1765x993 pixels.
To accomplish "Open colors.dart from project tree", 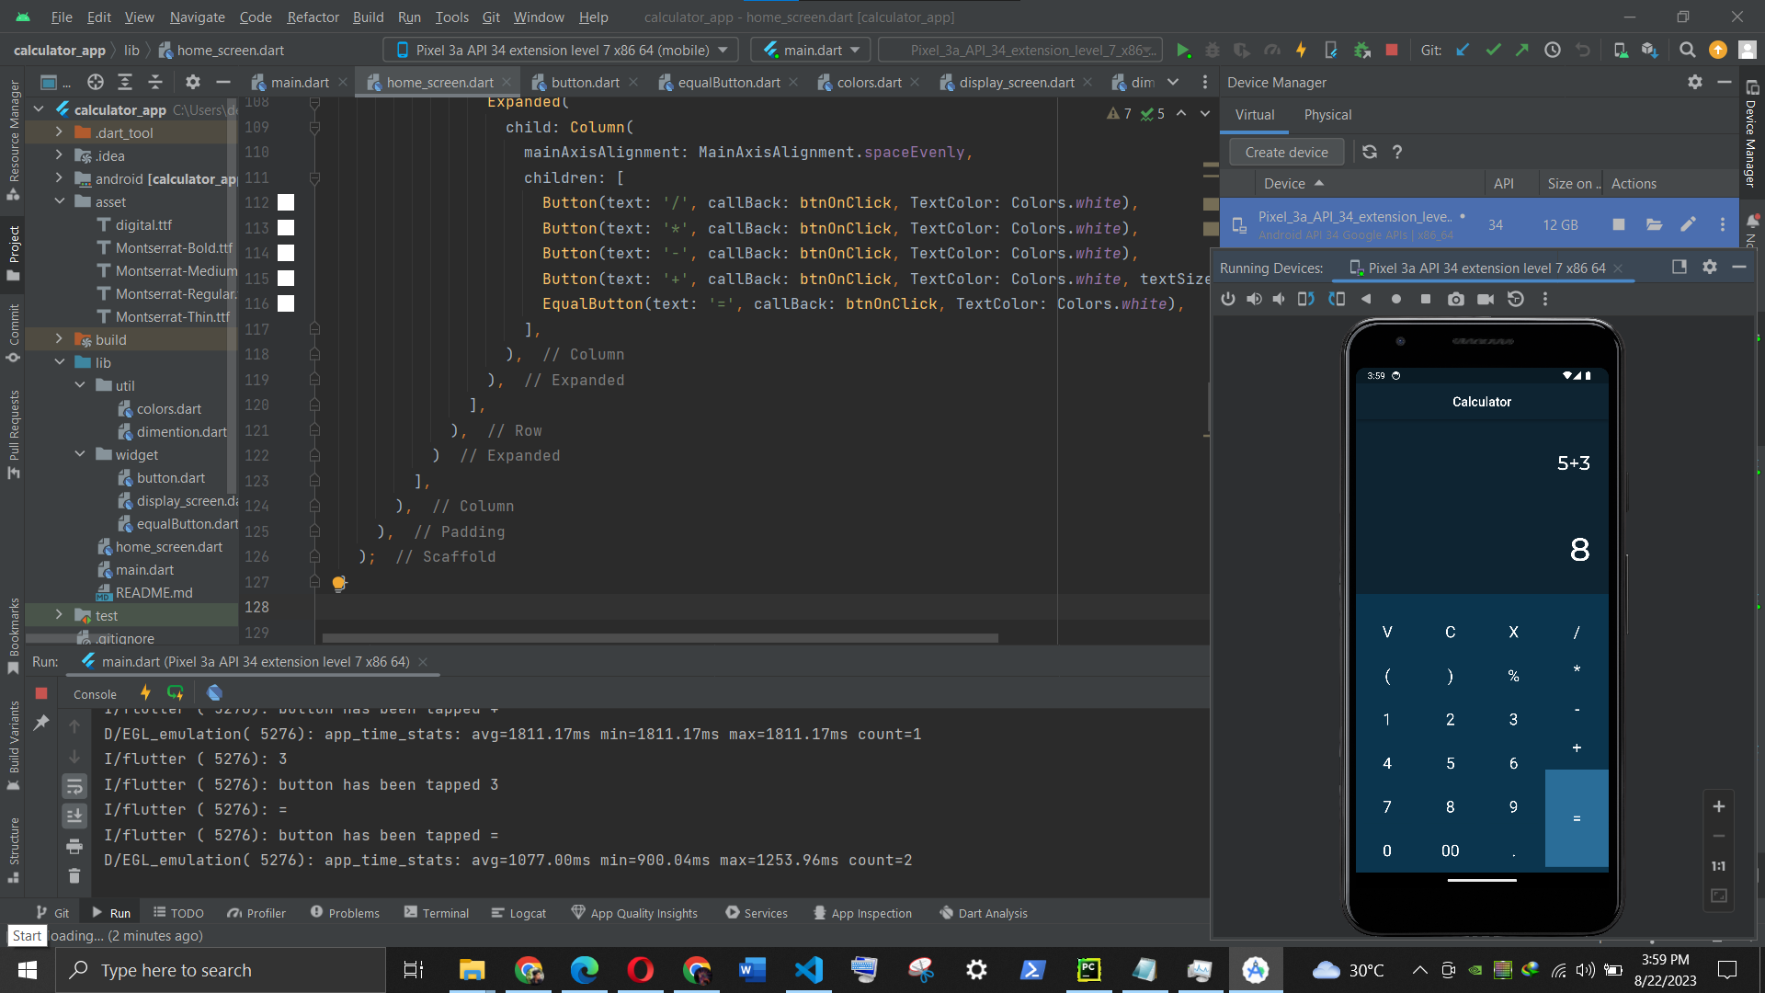I will tap(171, 408).
